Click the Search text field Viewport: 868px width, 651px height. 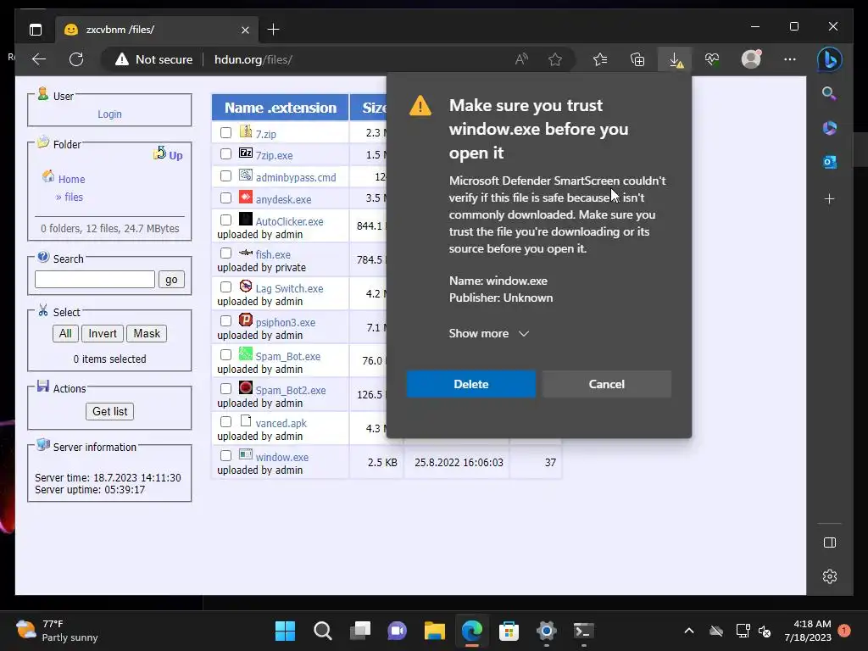pyautogui.click(x=95, y=280)
